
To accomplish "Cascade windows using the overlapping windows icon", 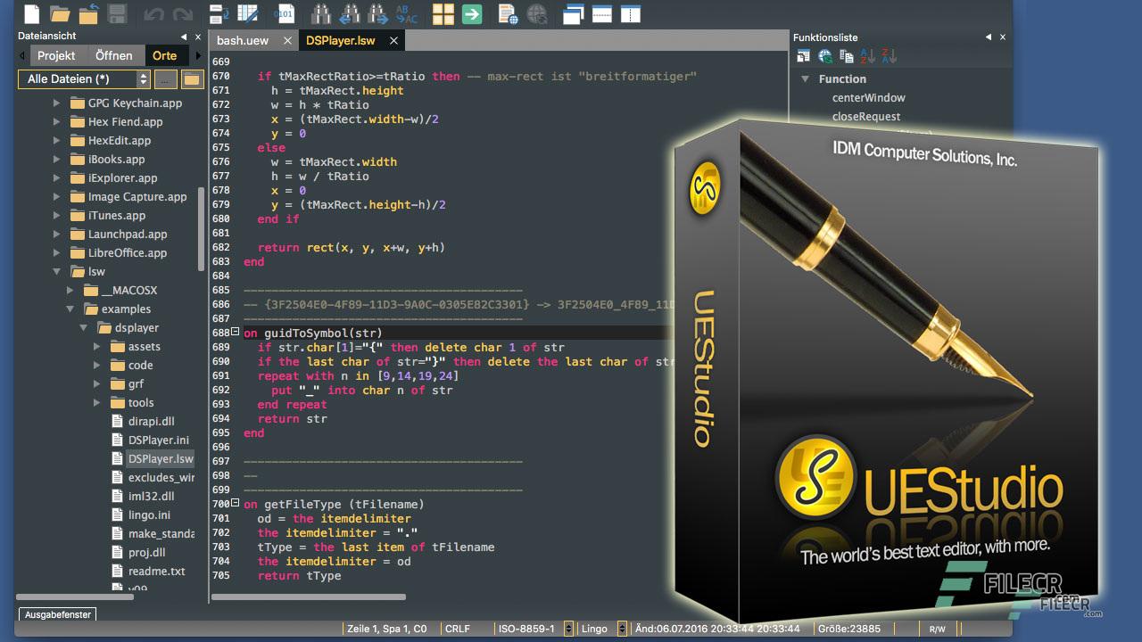I will [573, 13].
